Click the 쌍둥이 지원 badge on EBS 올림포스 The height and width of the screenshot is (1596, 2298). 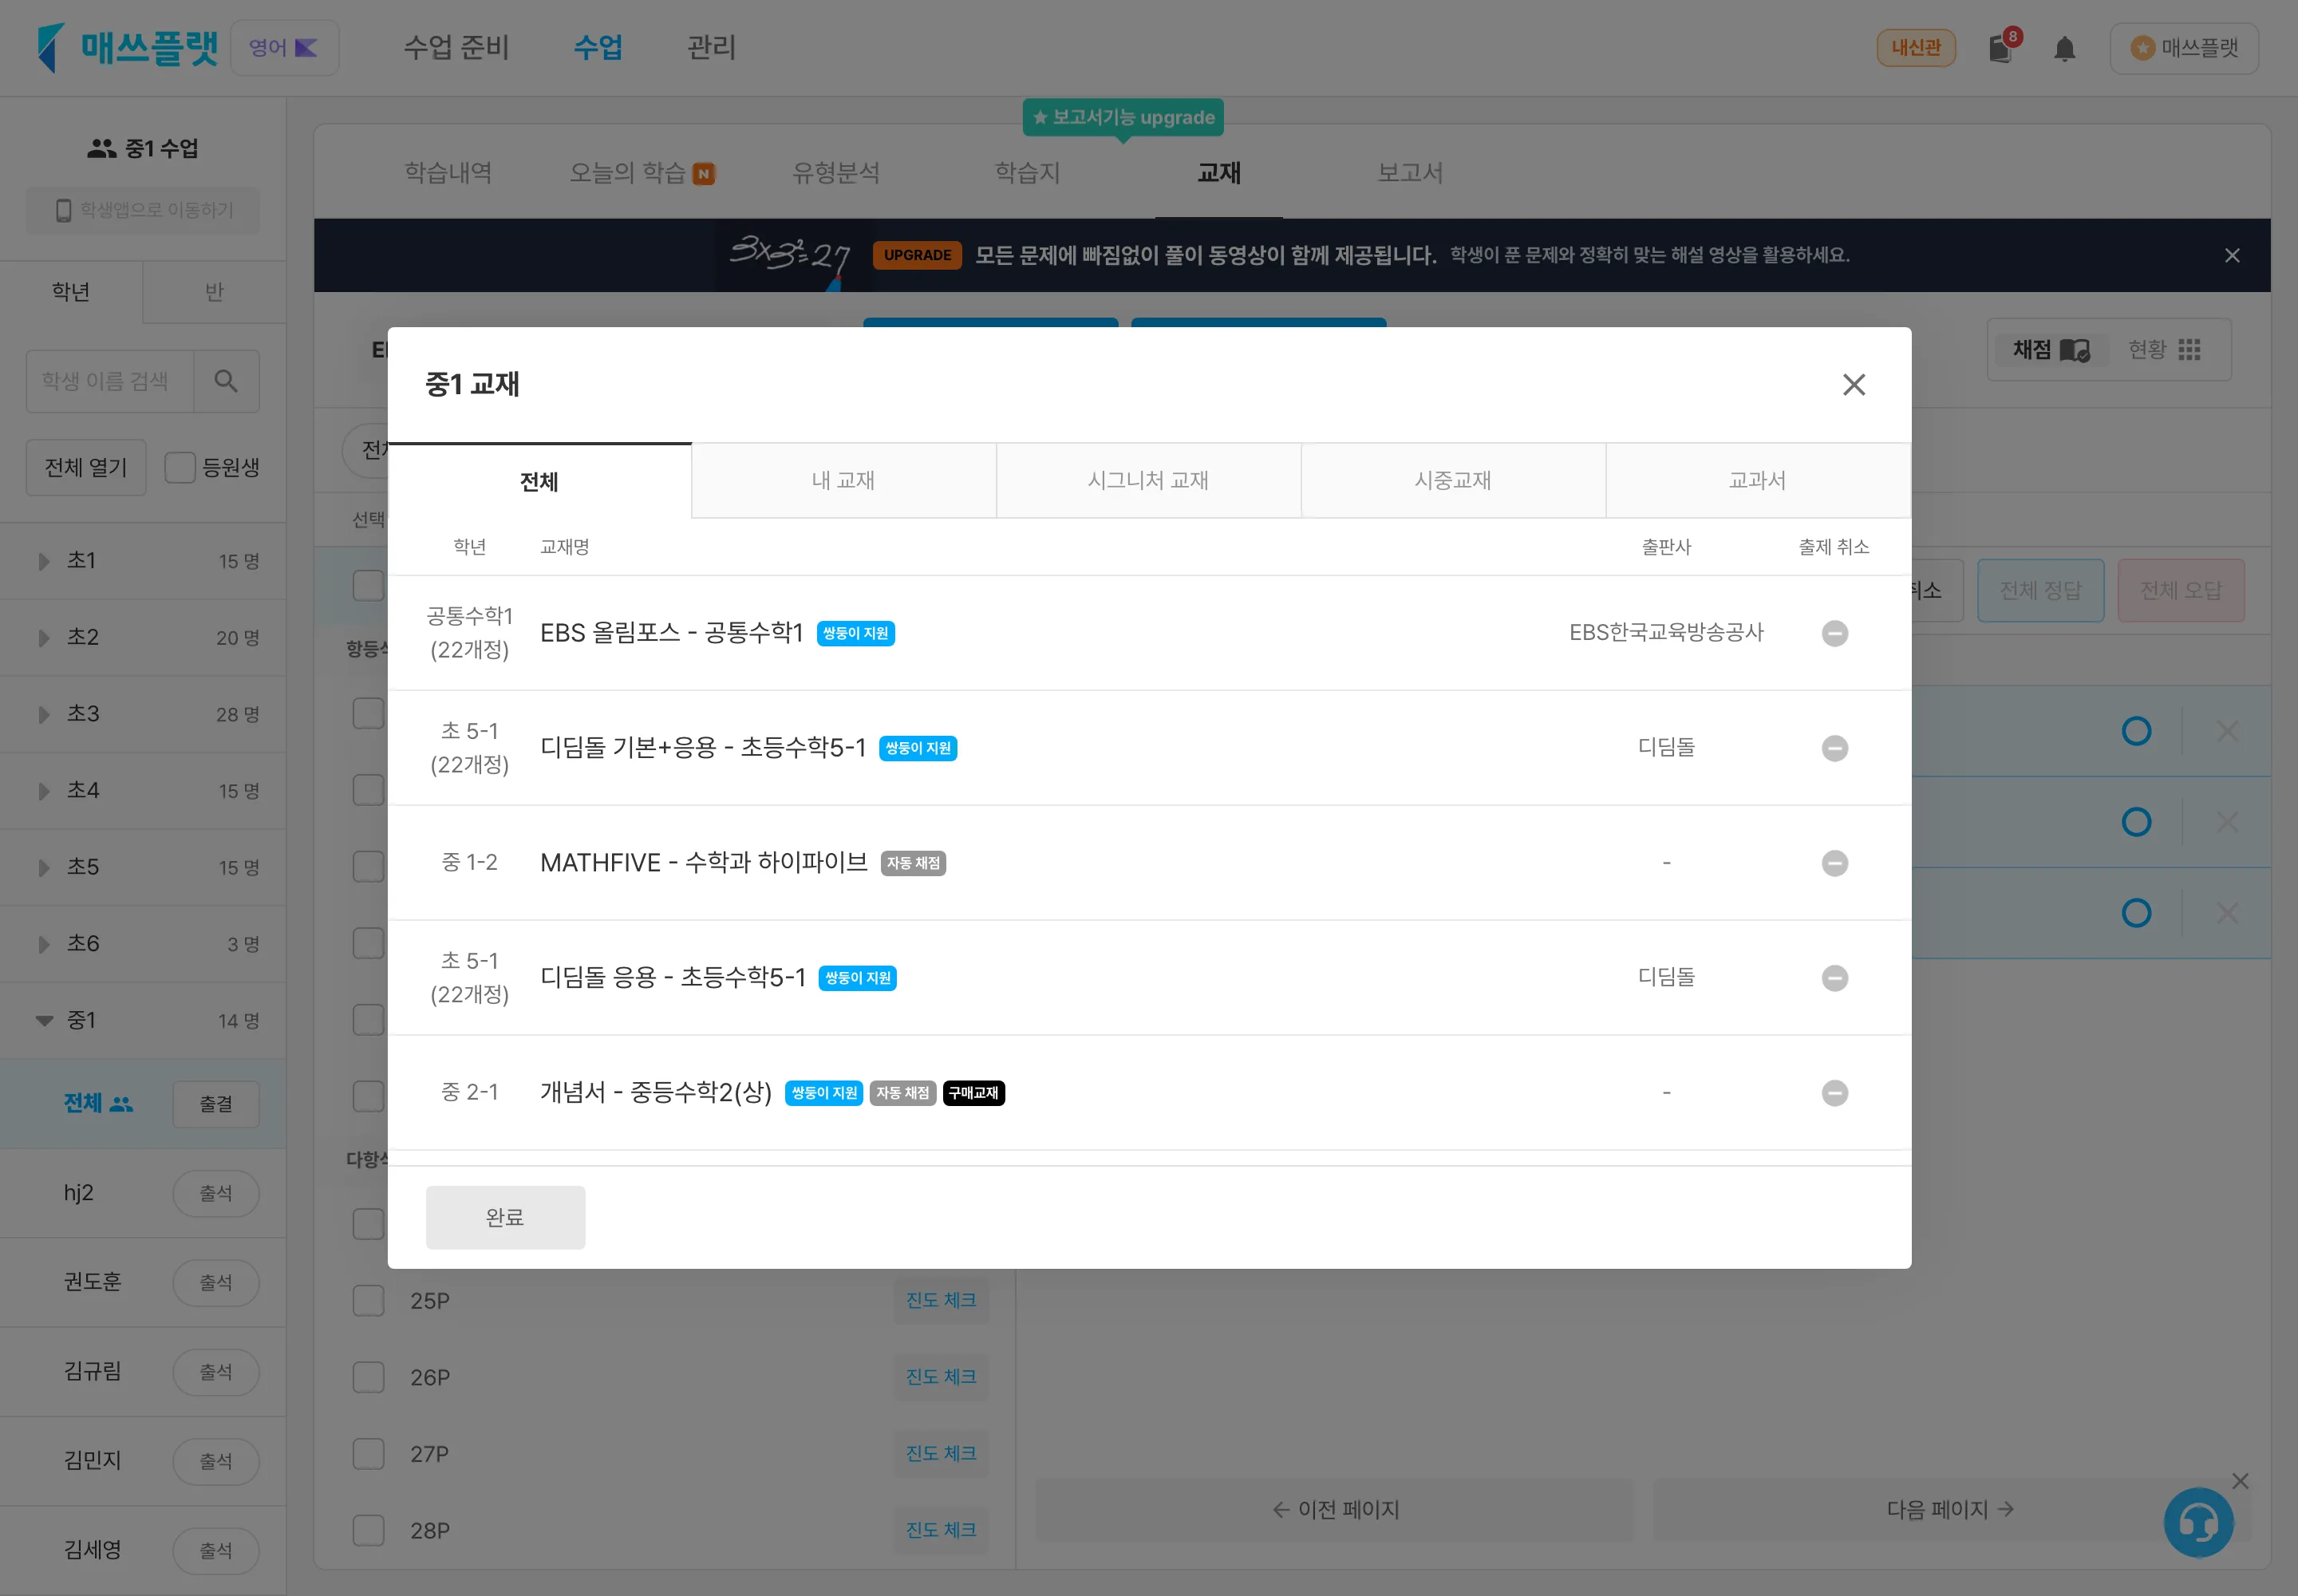[855, 633]
